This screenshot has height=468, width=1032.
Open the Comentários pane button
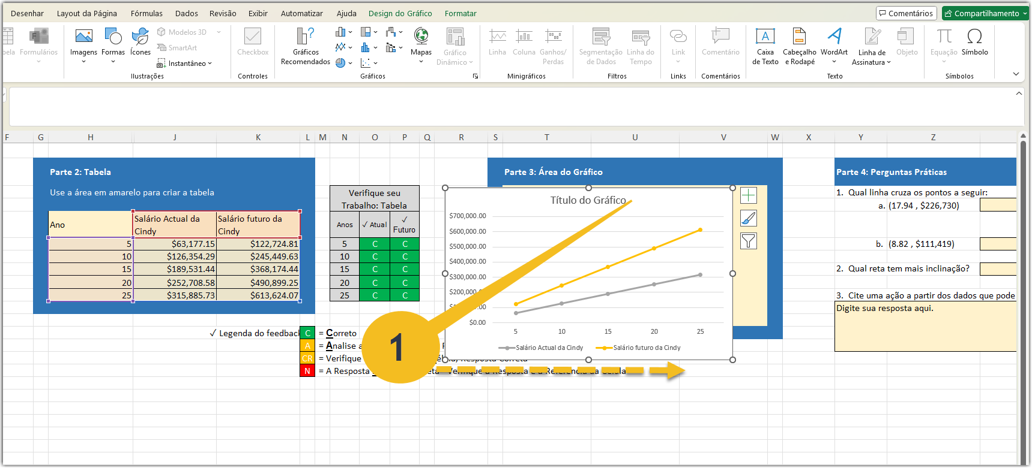906,13
